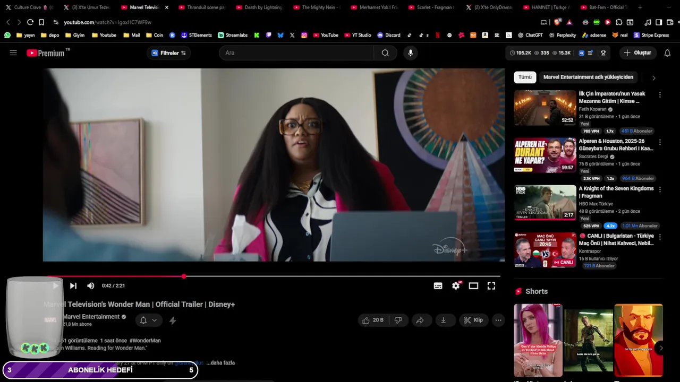Skip to next video in player
This screenshot has width=680, height=382.
click(73, 285)
